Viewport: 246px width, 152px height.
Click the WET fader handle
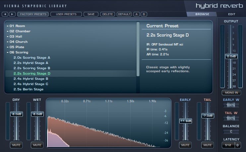(x=37, y=114)
